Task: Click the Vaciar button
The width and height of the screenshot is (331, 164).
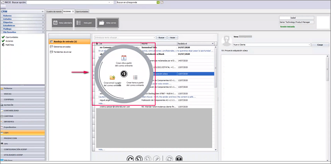Action: (173, 38)
